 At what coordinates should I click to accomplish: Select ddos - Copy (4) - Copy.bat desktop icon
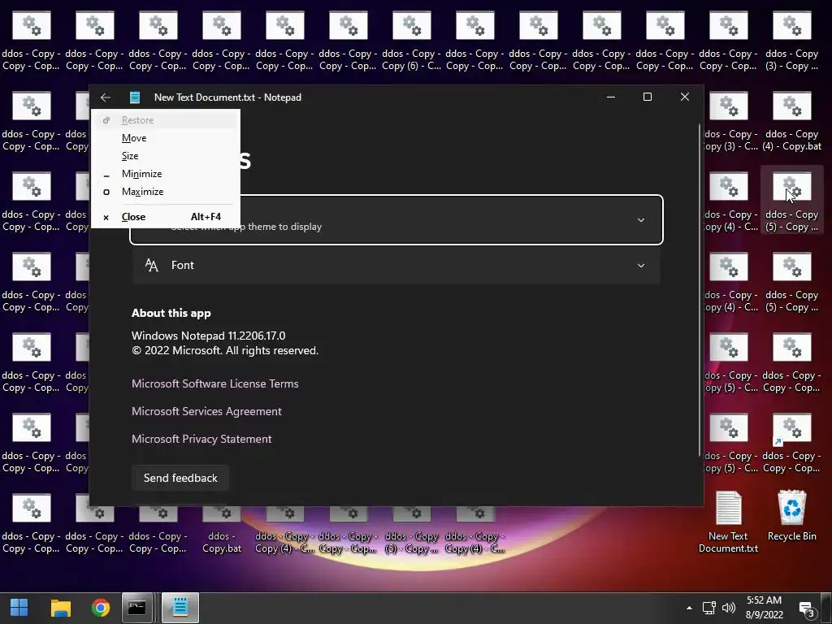pyautogui.click(x=791, y=120)
